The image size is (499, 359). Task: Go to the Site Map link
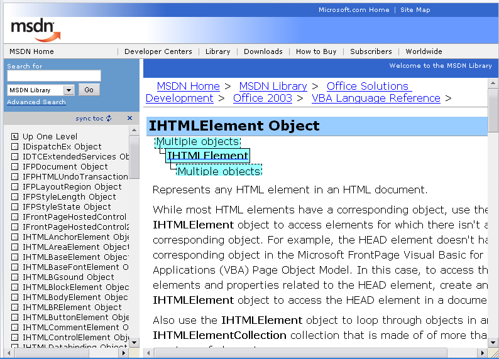[415, 10]
